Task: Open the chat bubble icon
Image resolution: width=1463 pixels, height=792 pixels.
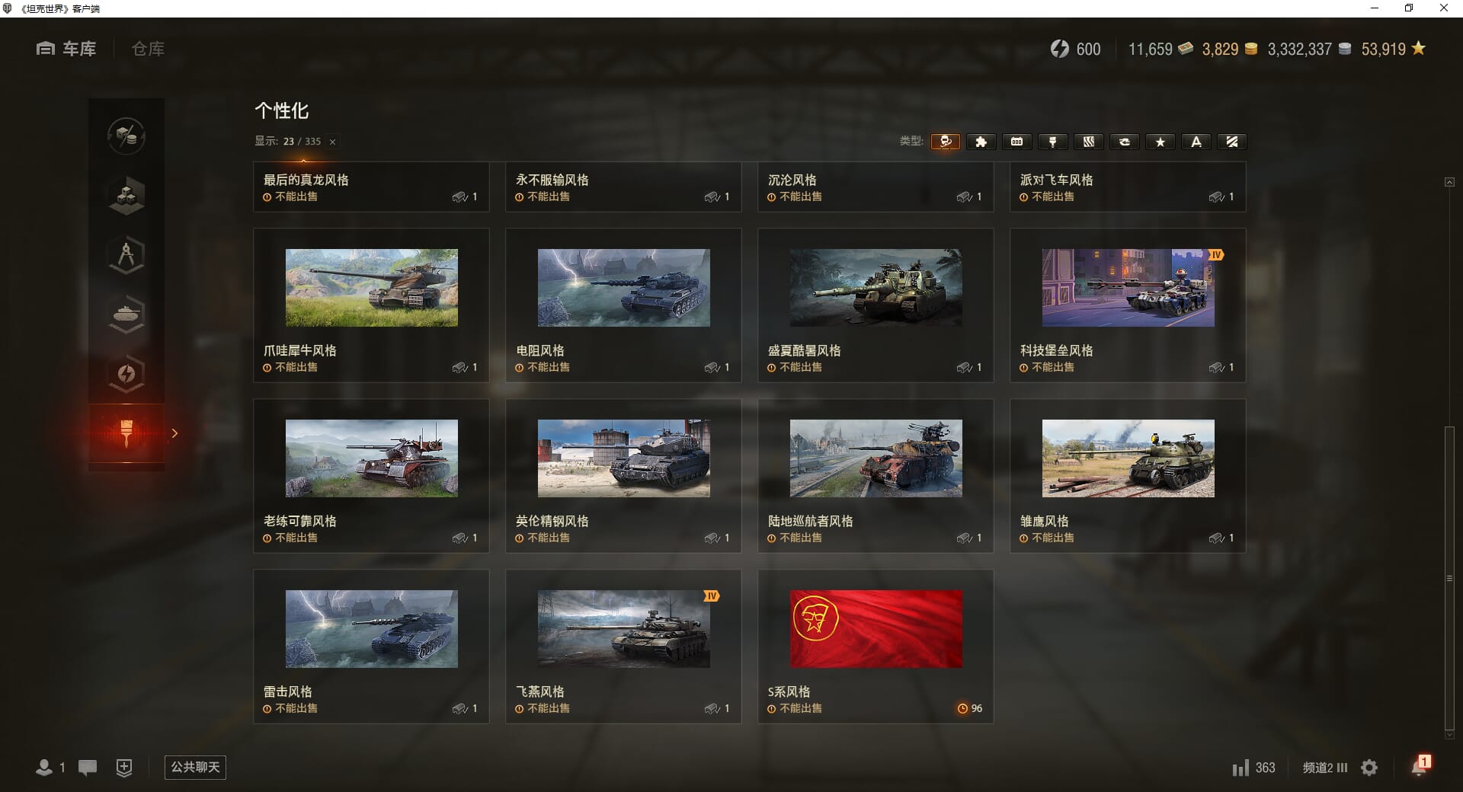Action: tap(88, 768)
